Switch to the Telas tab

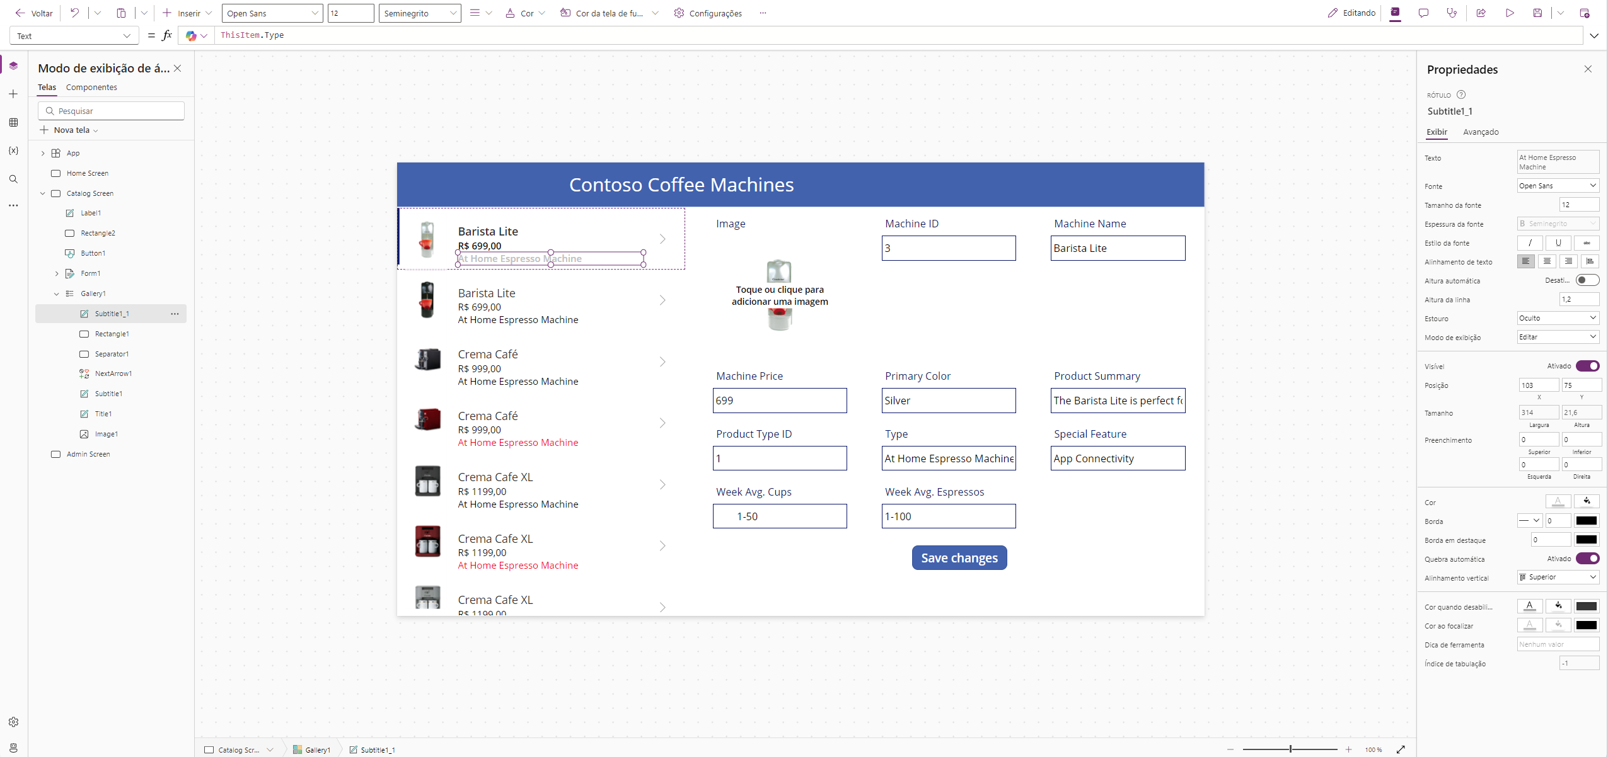pos(47,88)
